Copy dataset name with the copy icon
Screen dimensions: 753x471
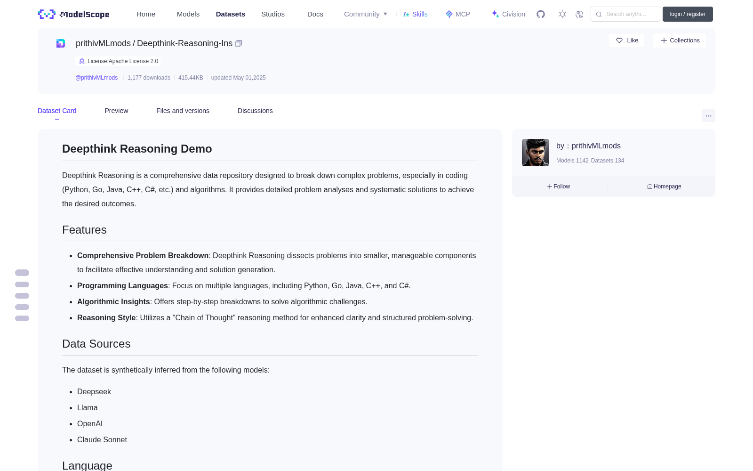(x=239, y=43)
